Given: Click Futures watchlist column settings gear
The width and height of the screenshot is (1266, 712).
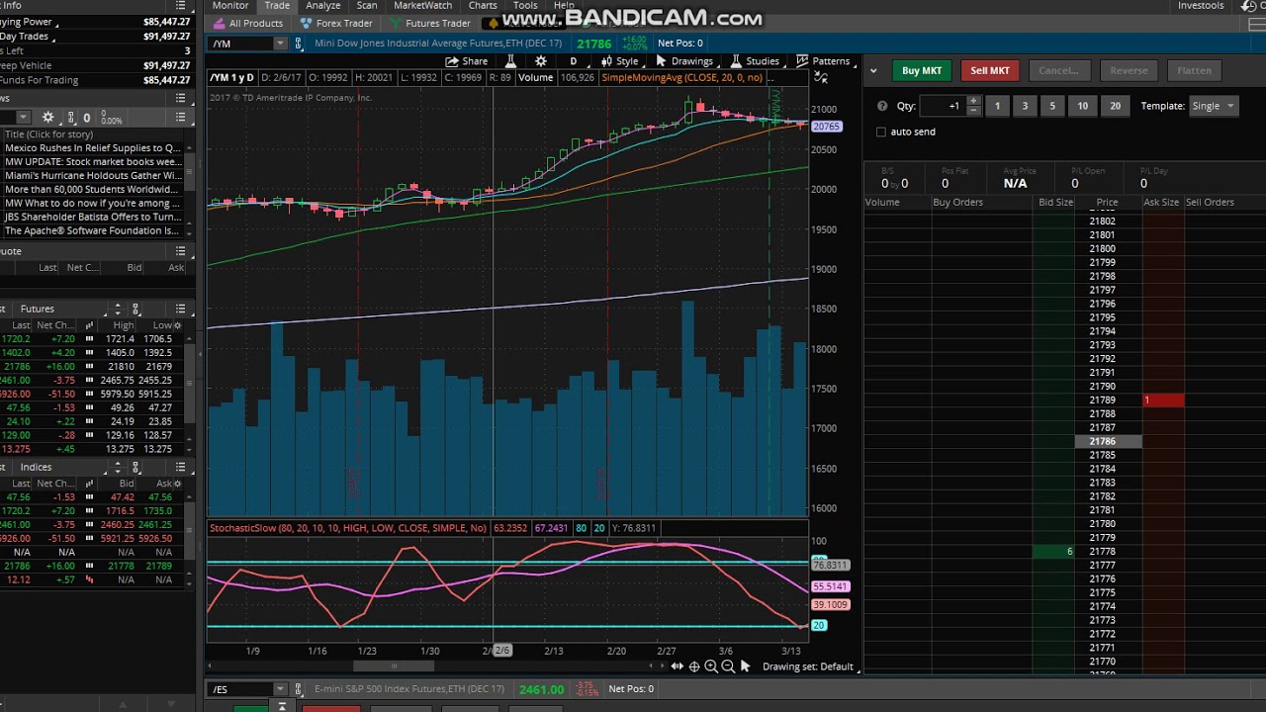Looking at the screenshot, I should click(x=180, y=324).
